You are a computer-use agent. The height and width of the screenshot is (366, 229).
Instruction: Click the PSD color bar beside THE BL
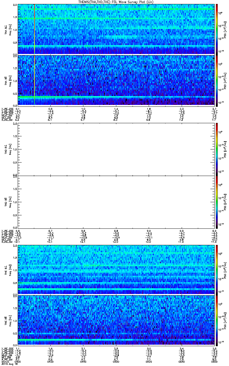click(217, 270)
